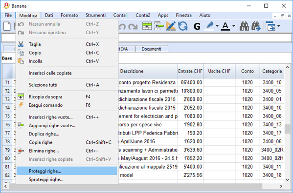
Task: Click the Base view label
Action: point(7,58)
